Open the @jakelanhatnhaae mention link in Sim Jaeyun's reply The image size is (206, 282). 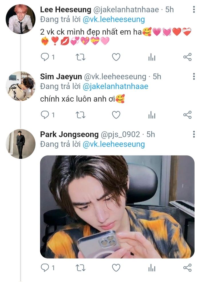pyautogui.click(x=115, y=86)
